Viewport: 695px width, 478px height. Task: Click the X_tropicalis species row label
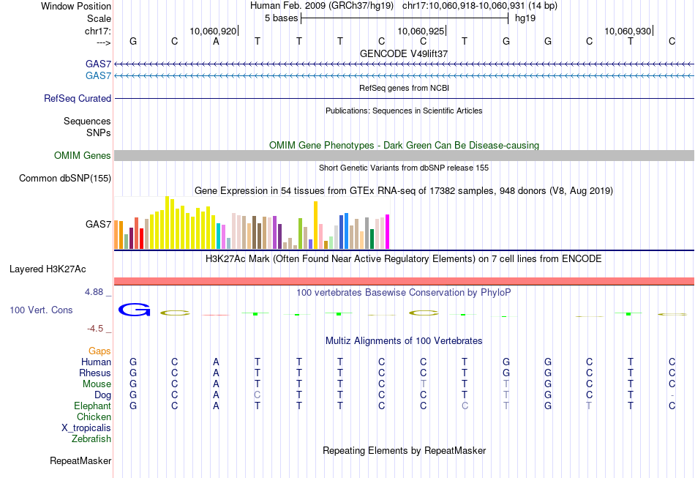[x=86, y=428]
